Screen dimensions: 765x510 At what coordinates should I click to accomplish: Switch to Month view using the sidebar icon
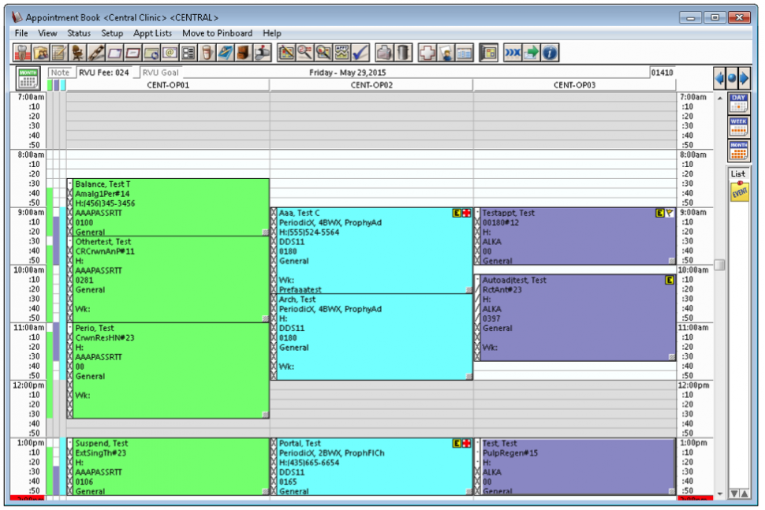[x=739, y=150]
